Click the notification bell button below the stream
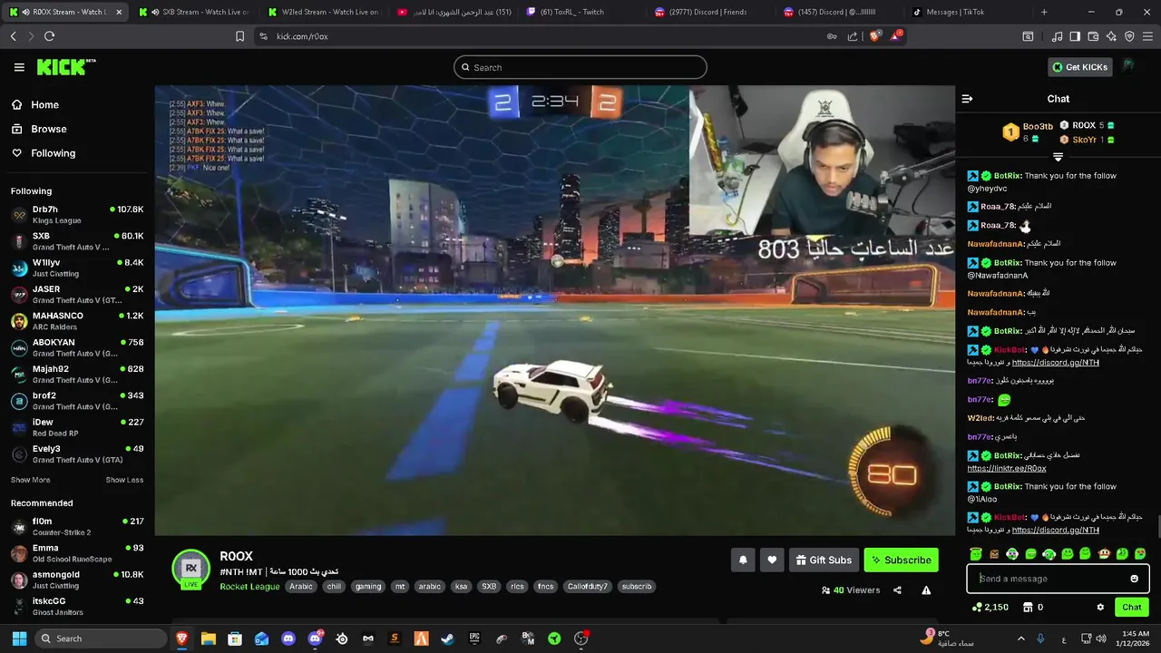The image size is (1161, 653). click(743, 560)
